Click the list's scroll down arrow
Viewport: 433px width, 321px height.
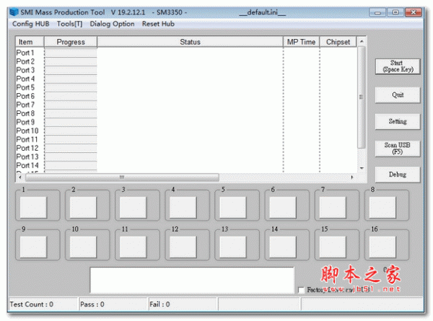tap(362, 168)
